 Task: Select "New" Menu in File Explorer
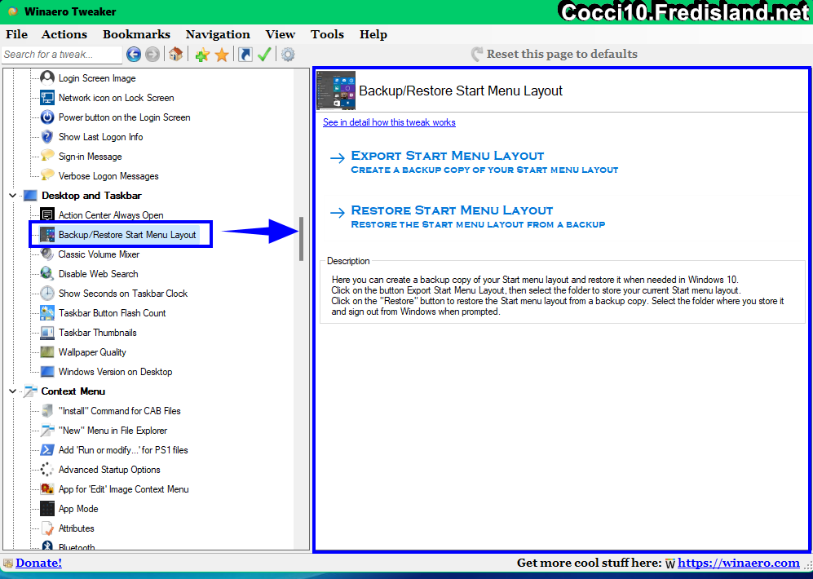point(113,431)
